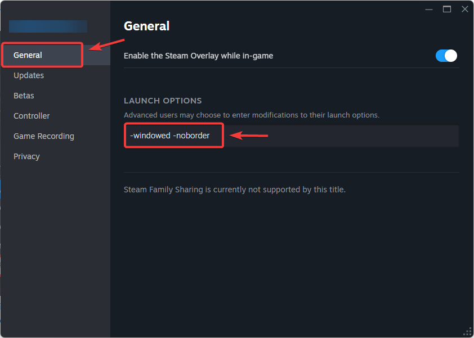Viewport: 474px width, 338px height.
Task: Click the 'Enable the Steam Overlay while in-game' label
Action: tap(198, 56)
